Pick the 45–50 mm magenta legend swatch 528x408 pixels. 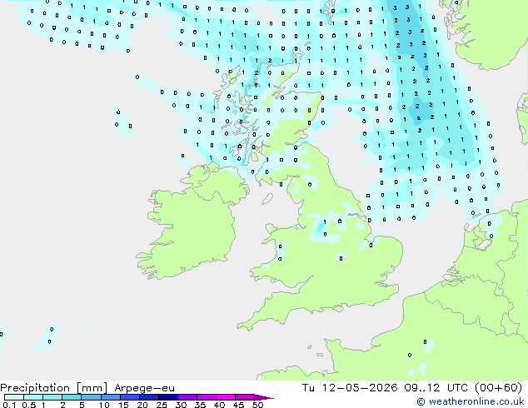pos(245,397)
